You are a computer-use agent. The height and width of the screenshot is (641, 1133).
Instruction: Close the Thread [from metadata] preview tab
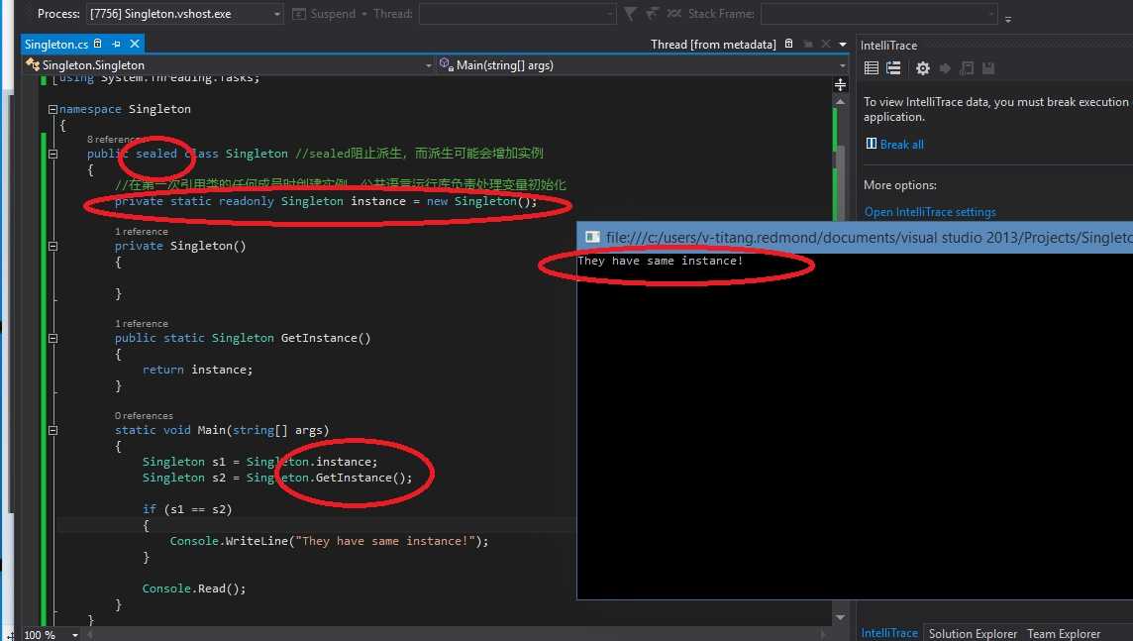(x=825, y=44)
